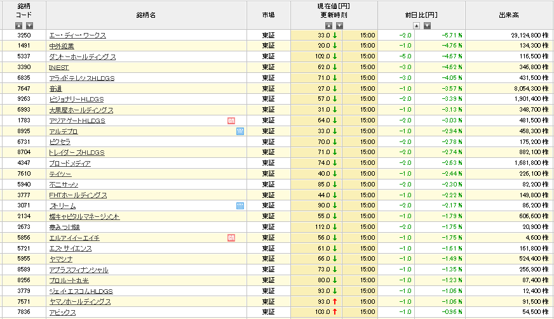Open エス・サイエンス stock link
The width and height of the screenshot is (554, 319).
click(x=71, y=249)
